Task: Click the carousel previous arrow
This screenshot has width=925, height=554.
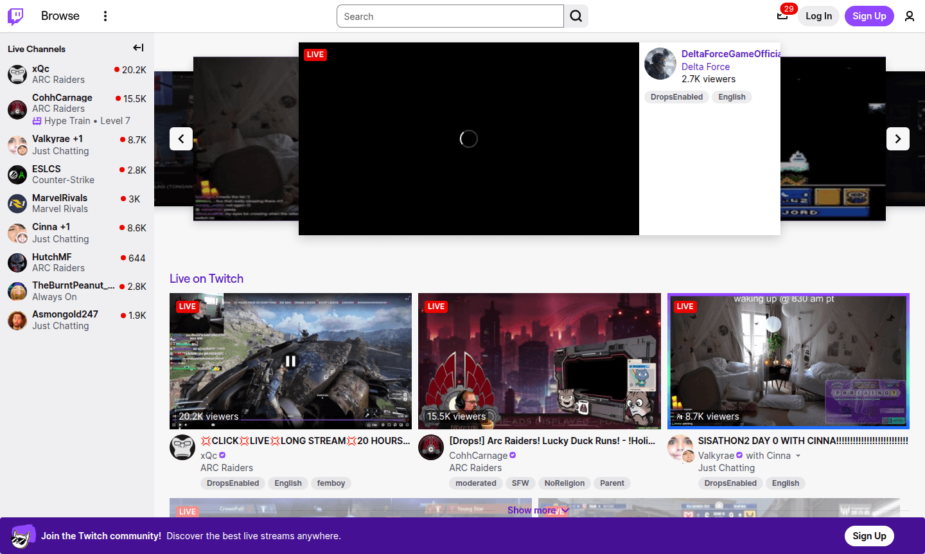Action: pos(181,138)
